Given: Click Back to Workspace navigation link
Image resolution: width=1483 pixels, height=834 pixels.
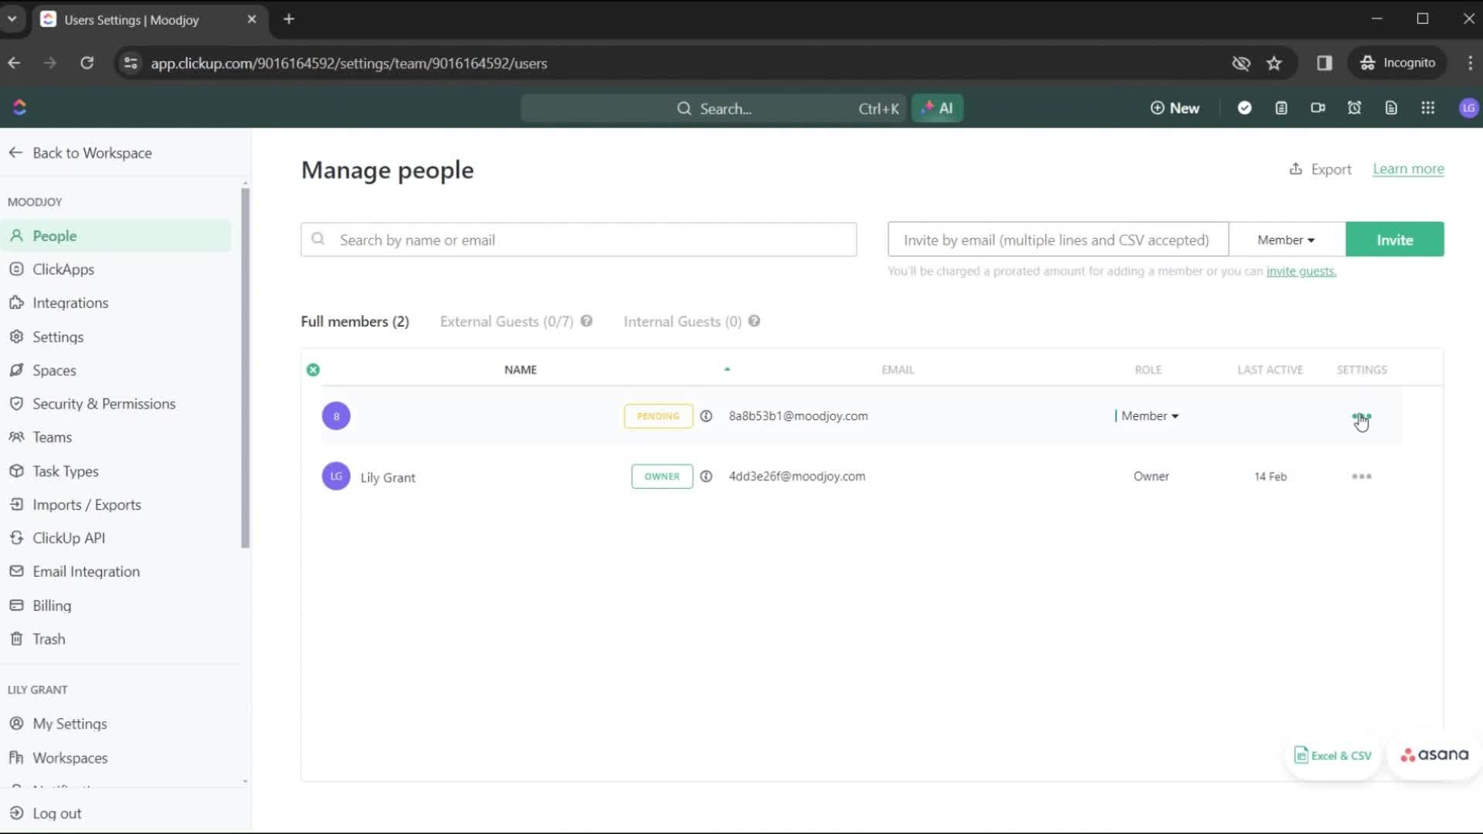Looking at the screenshot, I should [80, 153].
